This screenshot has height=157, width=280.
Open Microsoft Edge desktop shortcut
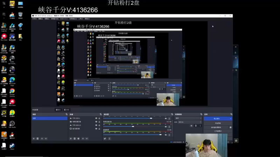12,81
